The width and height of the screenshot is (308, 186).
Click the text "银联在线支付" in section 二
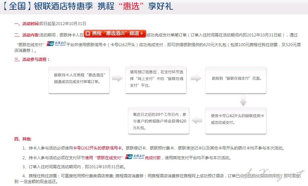(30, 45)
